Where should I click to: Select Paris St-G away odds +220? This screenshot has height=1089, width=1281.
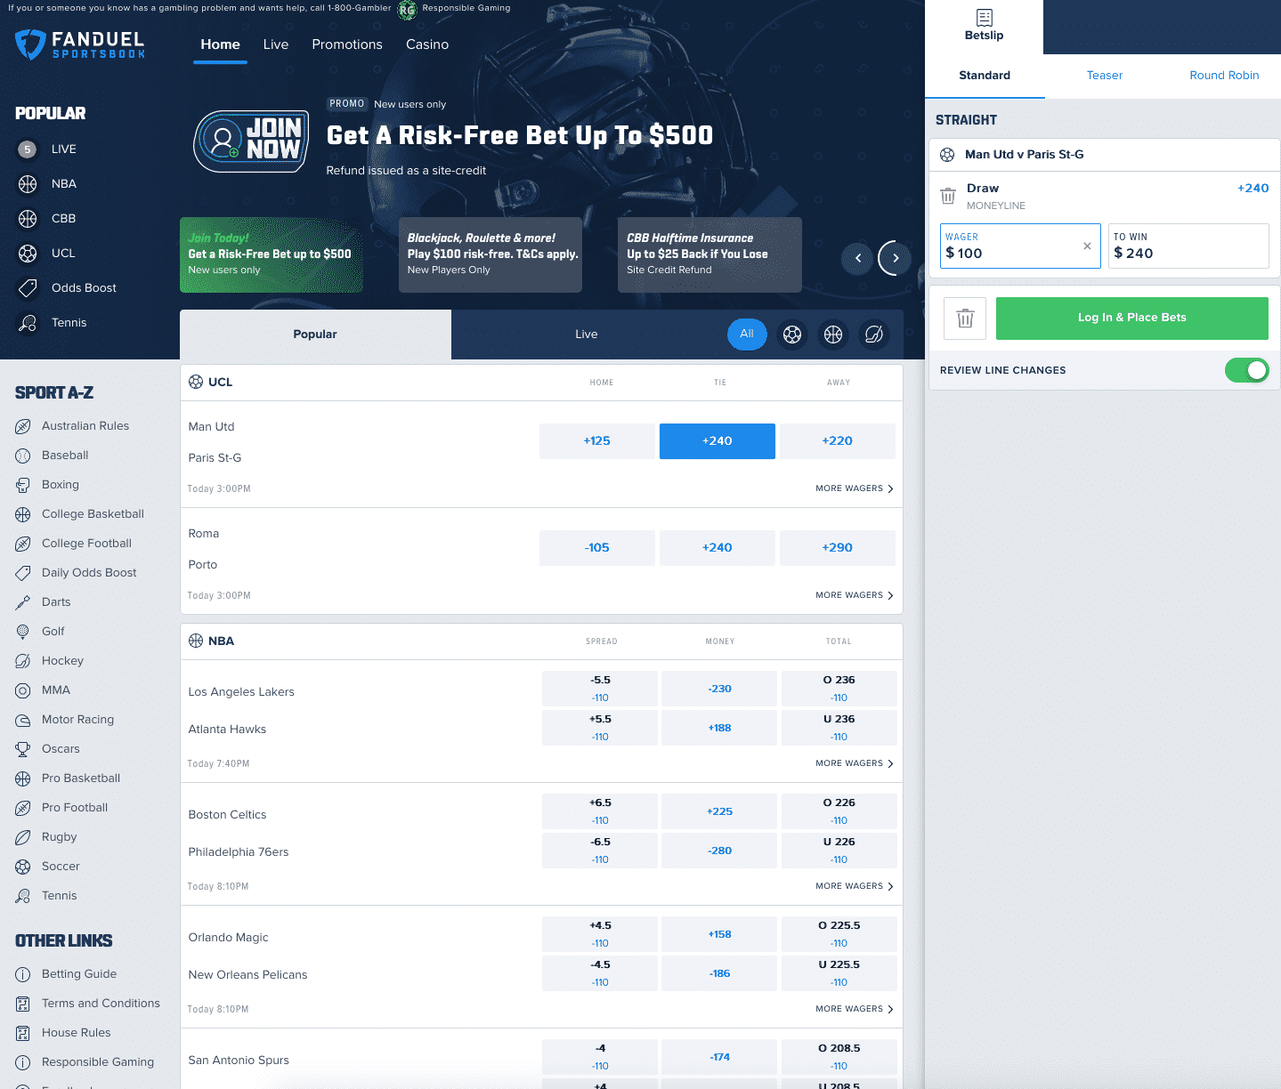(838, 441)
